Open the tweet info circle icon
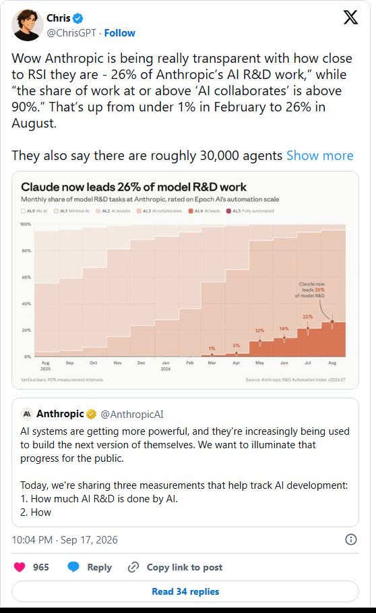 [x=350, y=539]
